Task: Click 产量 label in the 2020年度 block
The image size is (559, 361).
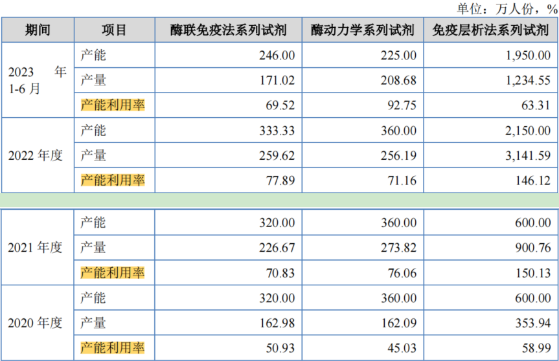Action: 93,323
